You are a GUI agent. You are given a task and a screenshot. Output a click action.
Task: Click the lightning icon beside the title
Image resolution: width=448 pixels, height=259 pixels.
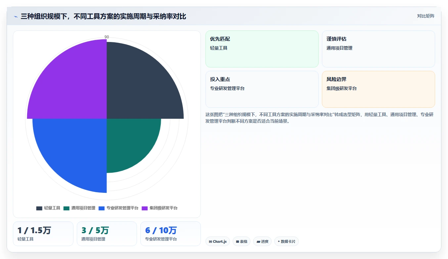(16, 16)
